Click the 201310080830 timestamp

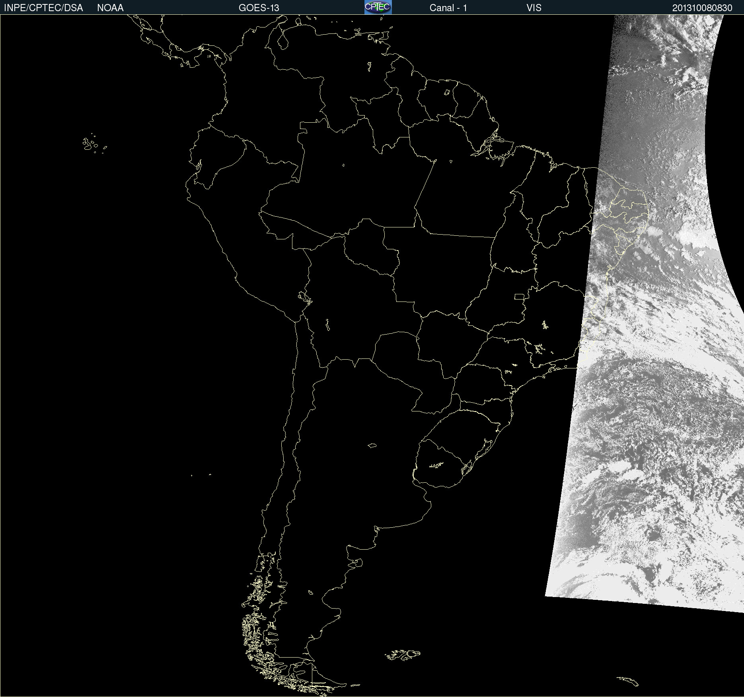(x=702, y=8)
